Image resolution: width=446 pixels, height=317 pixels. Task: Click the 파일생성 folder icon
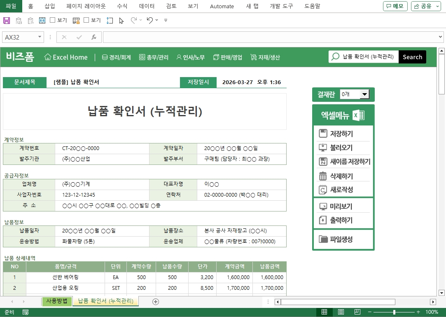click(323, 239)
